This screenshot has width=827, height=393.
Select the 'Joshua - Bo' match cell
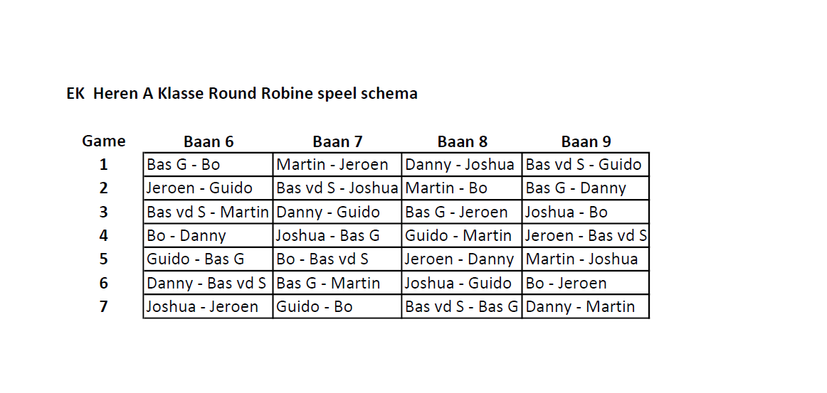pos(585,212)
